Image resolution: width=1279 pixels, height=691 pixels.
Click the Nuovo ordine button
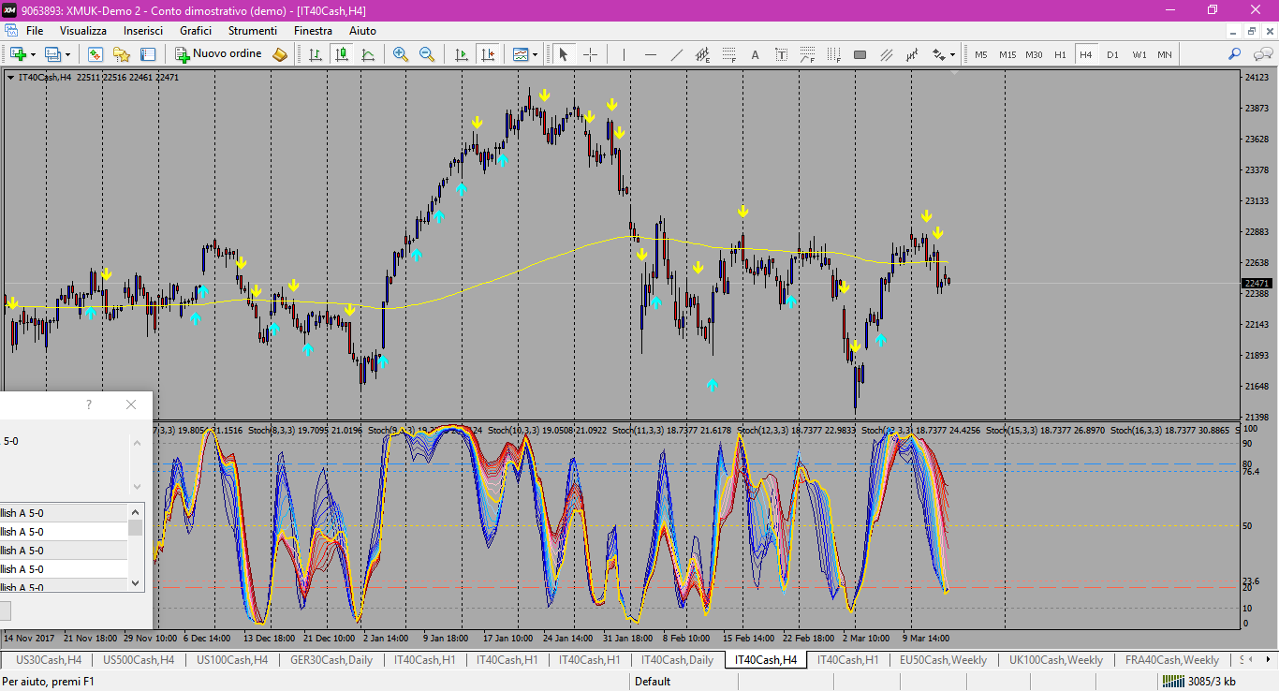point(219,54)
